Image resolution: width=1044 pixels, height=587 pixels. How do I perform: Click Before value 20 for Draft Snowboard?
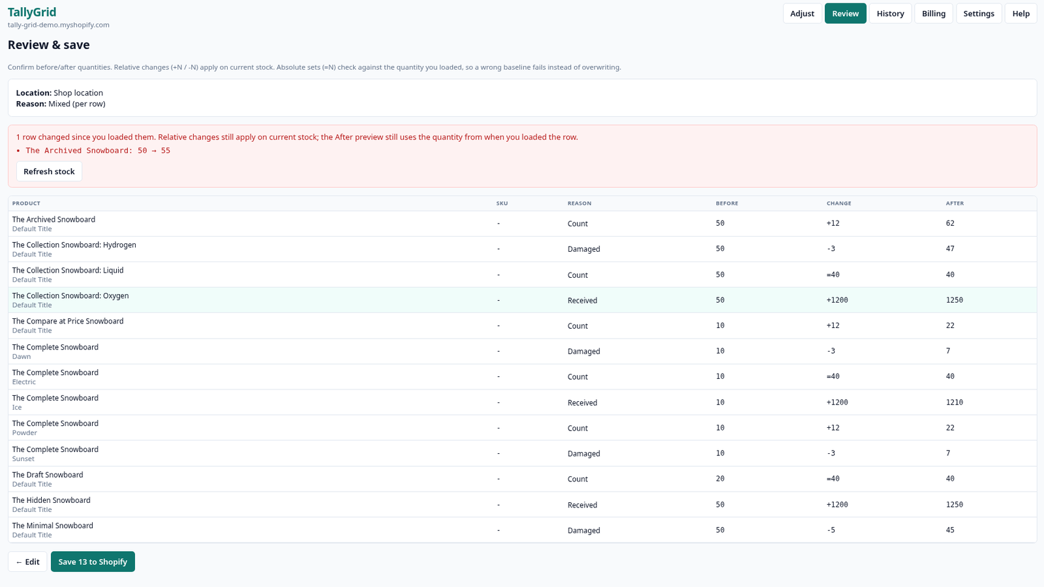point(720,479)
